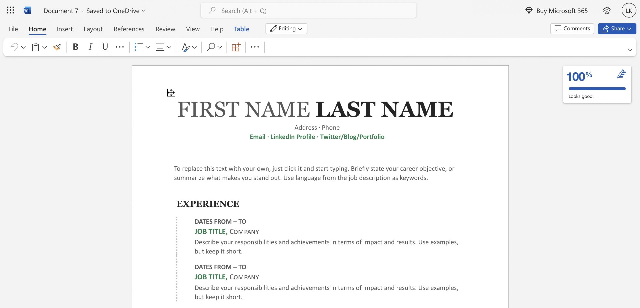Expand the Editing mode dropdown
Image resolution: width=640 pixels, height=308 pixels.
[299, 28]
